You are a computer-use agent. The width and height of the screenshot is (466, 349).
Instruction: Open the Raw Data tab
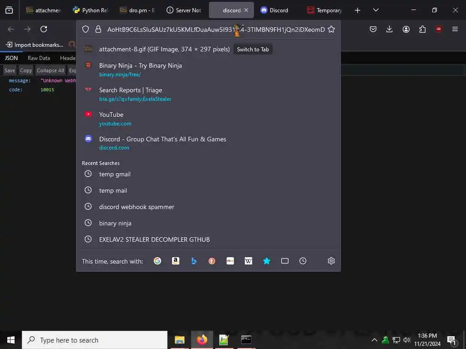(39, 58)
